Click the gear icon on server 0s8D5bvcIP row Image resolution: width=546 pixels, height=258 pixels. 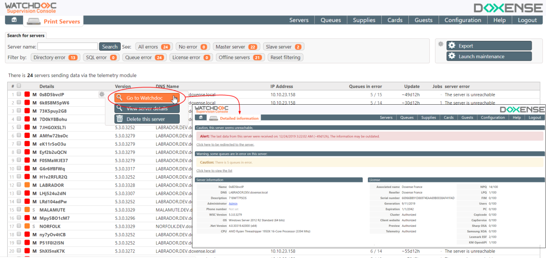[102, 95]
